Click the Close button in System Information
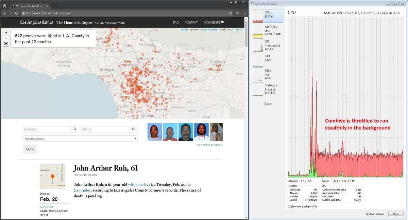The width and height of the screenshot is (408, 220). pos(396,214)
